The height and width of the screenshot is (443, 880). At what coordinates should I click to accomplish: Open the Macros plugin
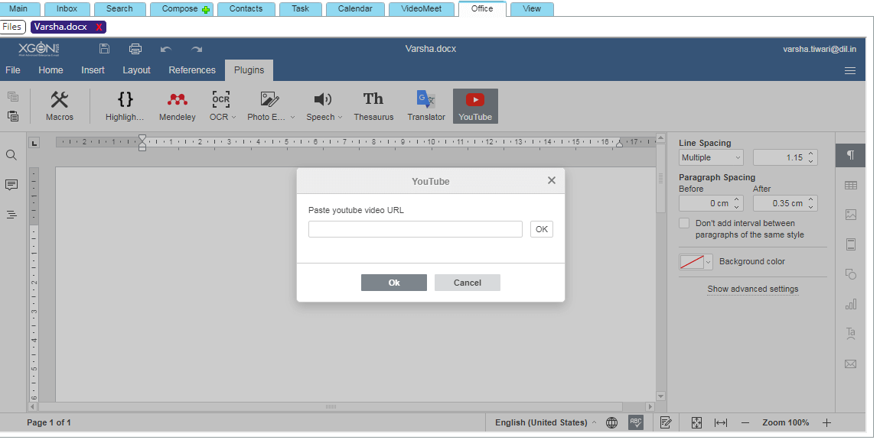click(60, 106)
